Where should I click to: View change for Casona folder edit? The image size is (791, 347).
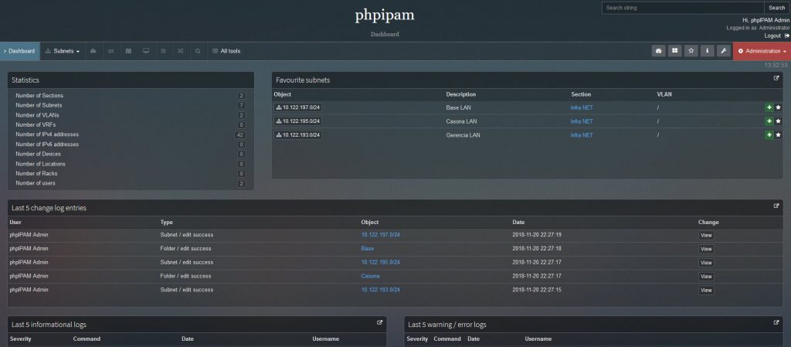[x=706, y=277]
